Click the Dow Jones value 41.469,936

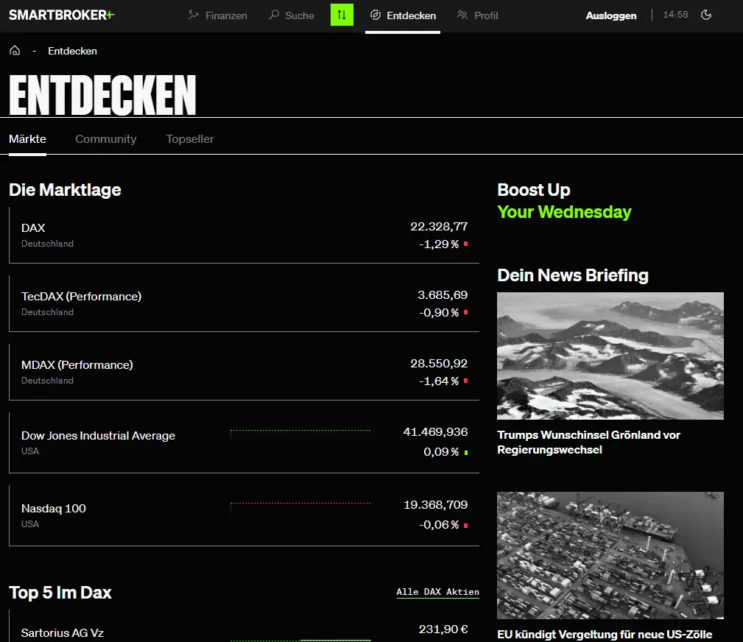point(435,432)
